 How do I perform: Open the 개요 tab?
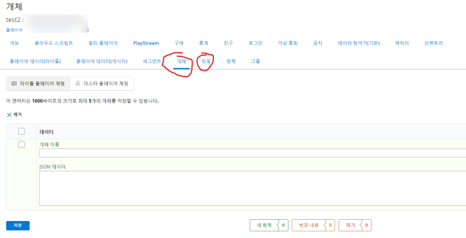(x=14, y=43)
